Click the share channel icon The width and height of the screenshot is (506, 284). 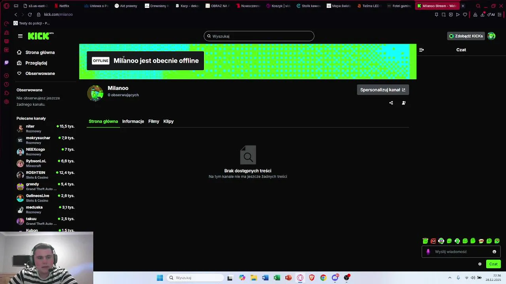click(x=391, y=103)
